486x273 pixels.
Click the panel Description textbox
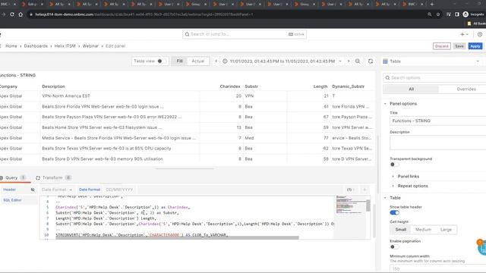coord(437,143)
